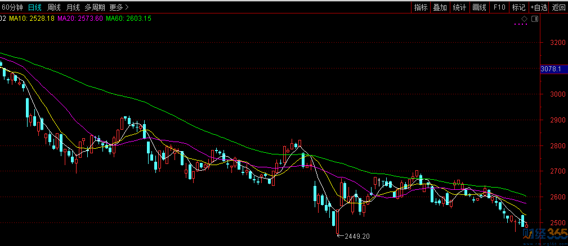This screenshot has height=246, width=568.
Task: Select the 多周期 multi-period tab
Action: (95, 7)
